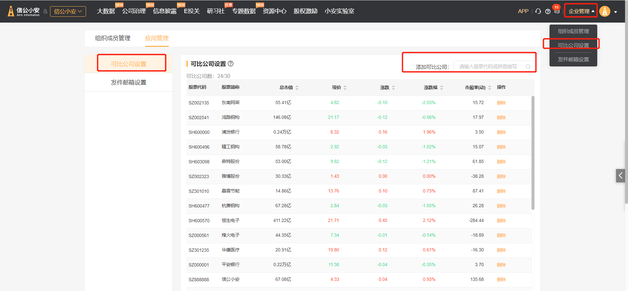
Task: Click the user avatar icon
Action: (605, 11)
